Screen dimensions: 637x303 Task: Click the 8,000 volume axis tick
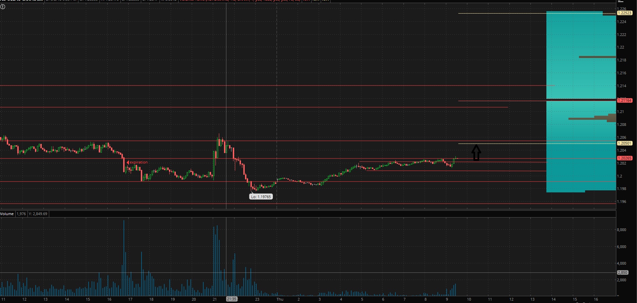tap(621, 230)
